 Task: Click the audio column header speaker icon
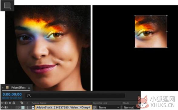coord(6,103)
